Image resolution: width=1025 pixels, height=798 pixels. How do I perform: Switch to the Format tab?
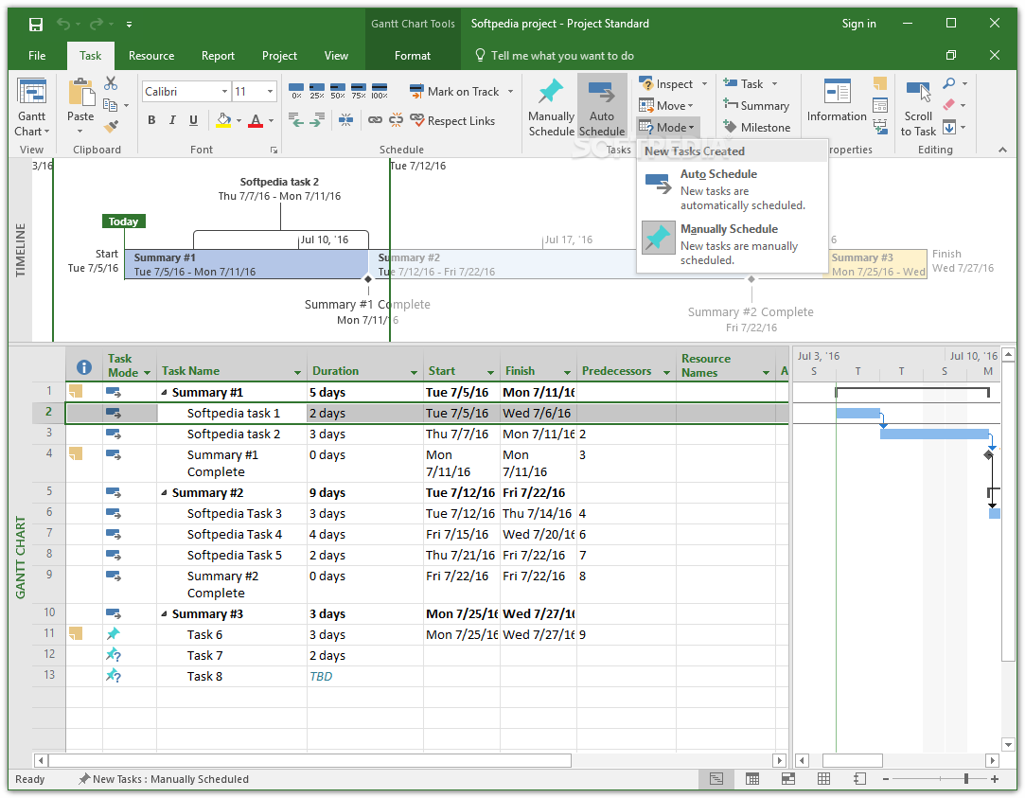[413, 56]
